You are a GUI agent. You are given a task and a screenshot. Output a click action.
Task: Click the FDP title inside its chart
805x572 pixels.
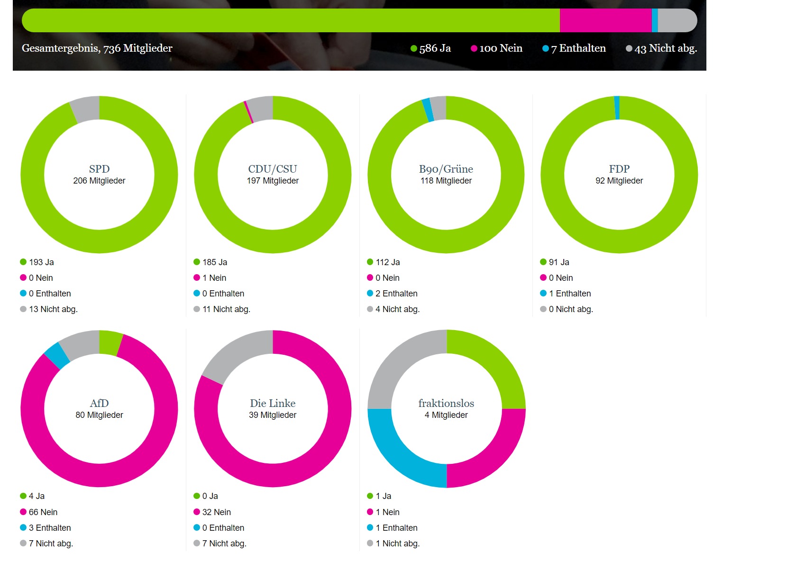tap(619, 169)
